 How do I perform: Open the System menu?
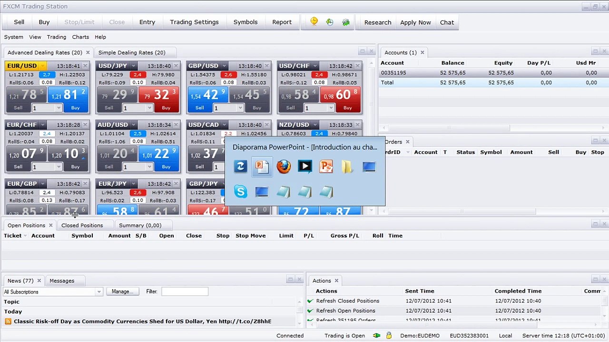(13, 37)
